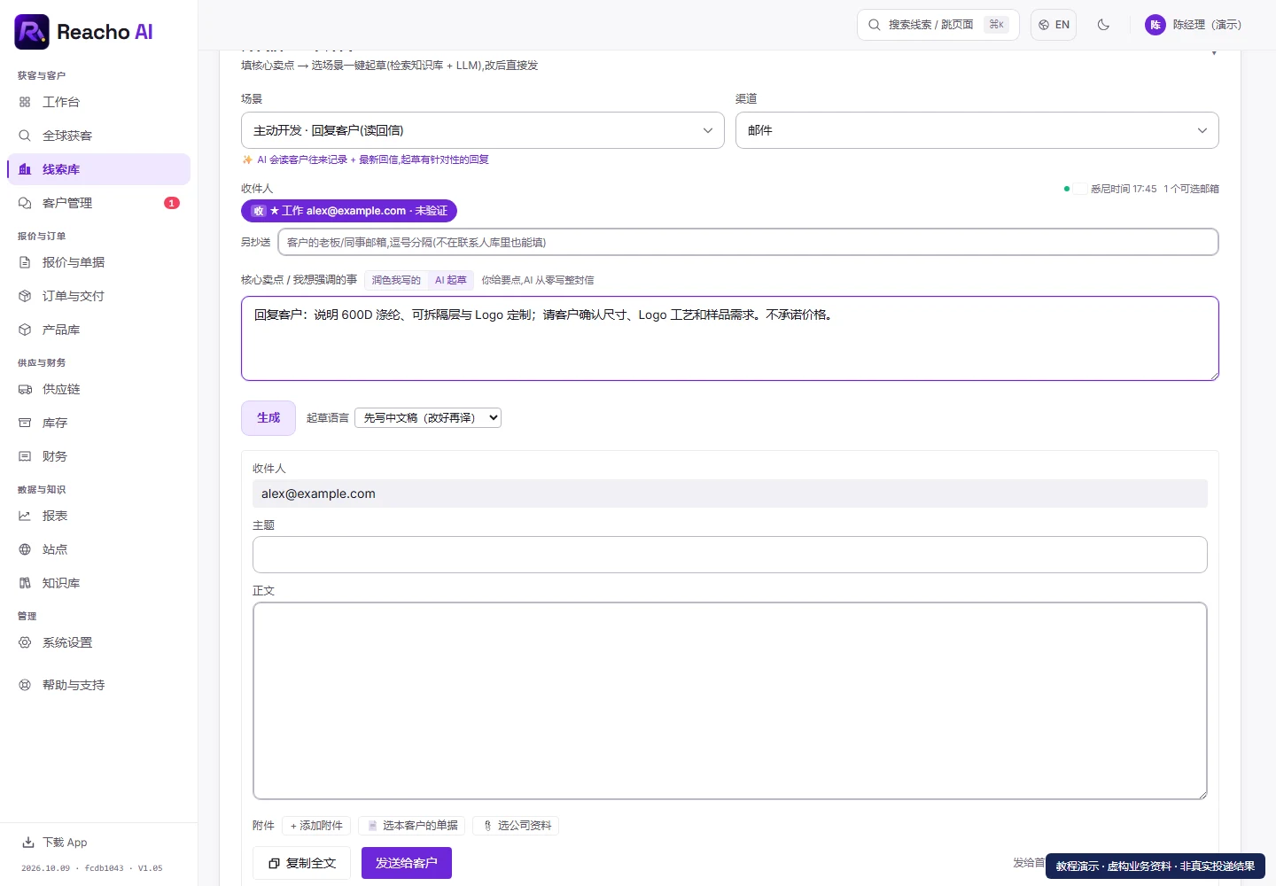This screenshot has height=886, width=1276.
Task: Toggle dark mode moon icon
Action: click(x=1103, y=25)
